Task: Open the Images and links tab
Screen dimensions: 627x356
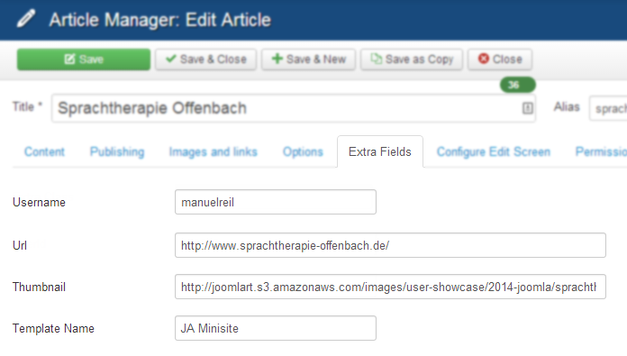Action: [214, 151]
